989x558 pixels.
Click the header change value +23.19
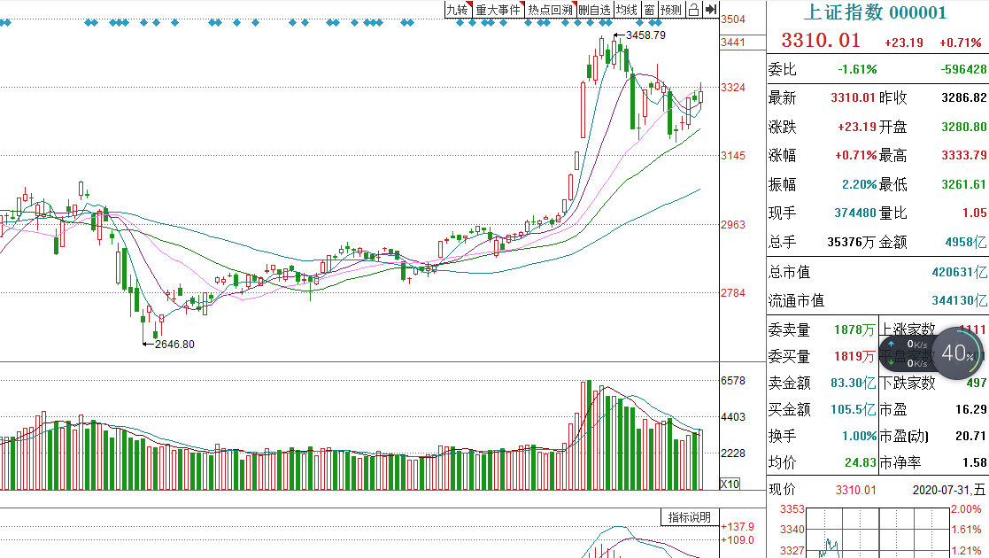tap(904, 43)
